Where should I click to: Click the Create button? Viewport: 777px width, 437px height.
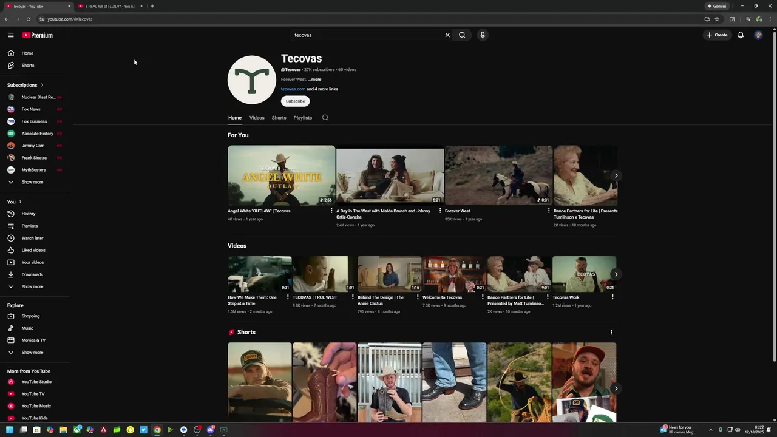717,35
